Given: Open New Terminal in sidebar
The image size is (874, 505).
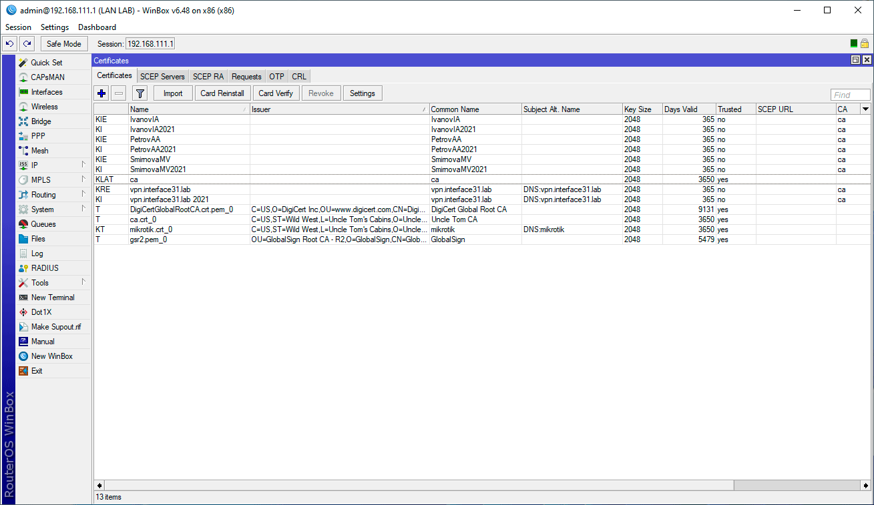Looking at the screenshot, I should (52, 298).
